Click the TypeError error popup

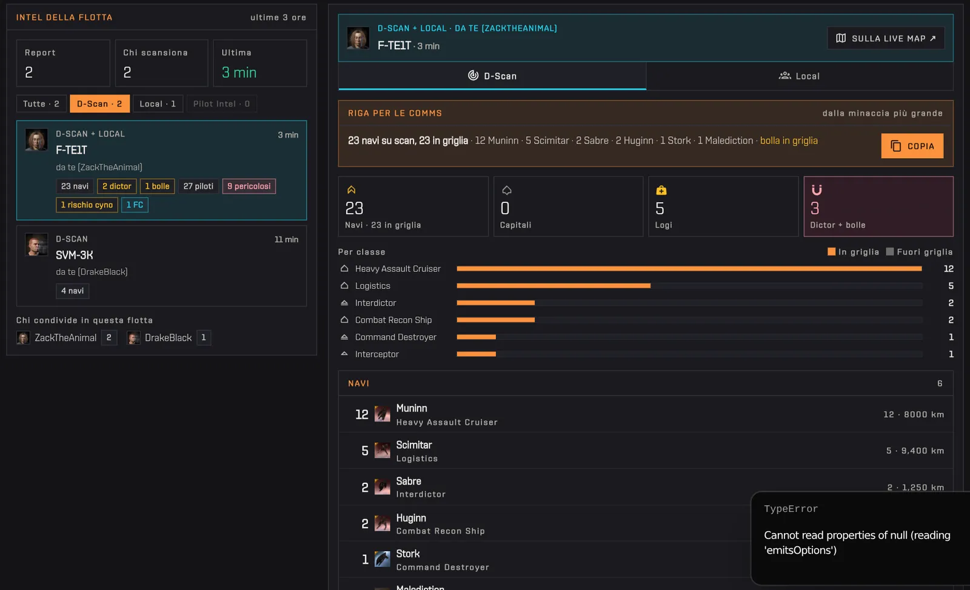click(860, 538)
